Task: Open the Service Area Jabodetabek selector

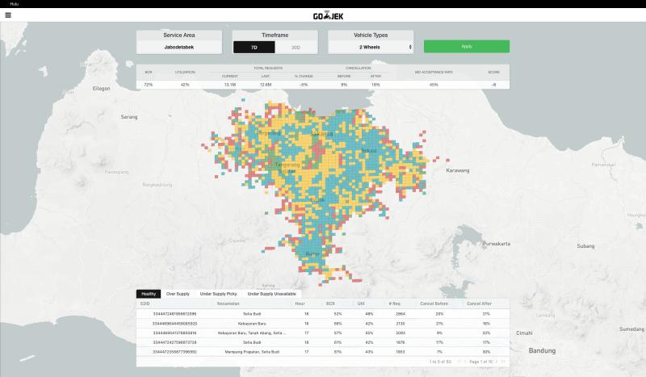Action: pyautogui.click(x=179, y=48)
